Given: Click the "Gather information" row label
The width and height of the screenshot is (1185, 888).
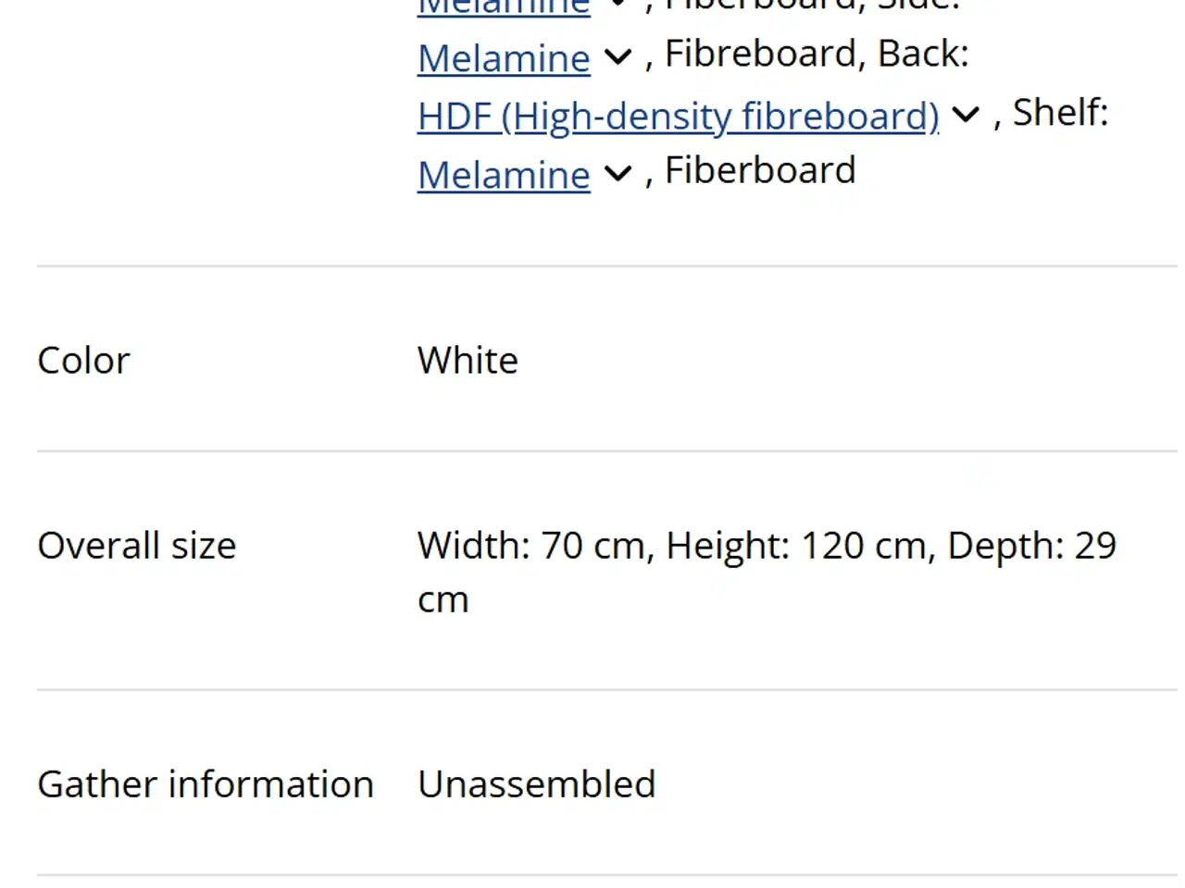Looking at the screenshot, I should (x=205, y=784).
